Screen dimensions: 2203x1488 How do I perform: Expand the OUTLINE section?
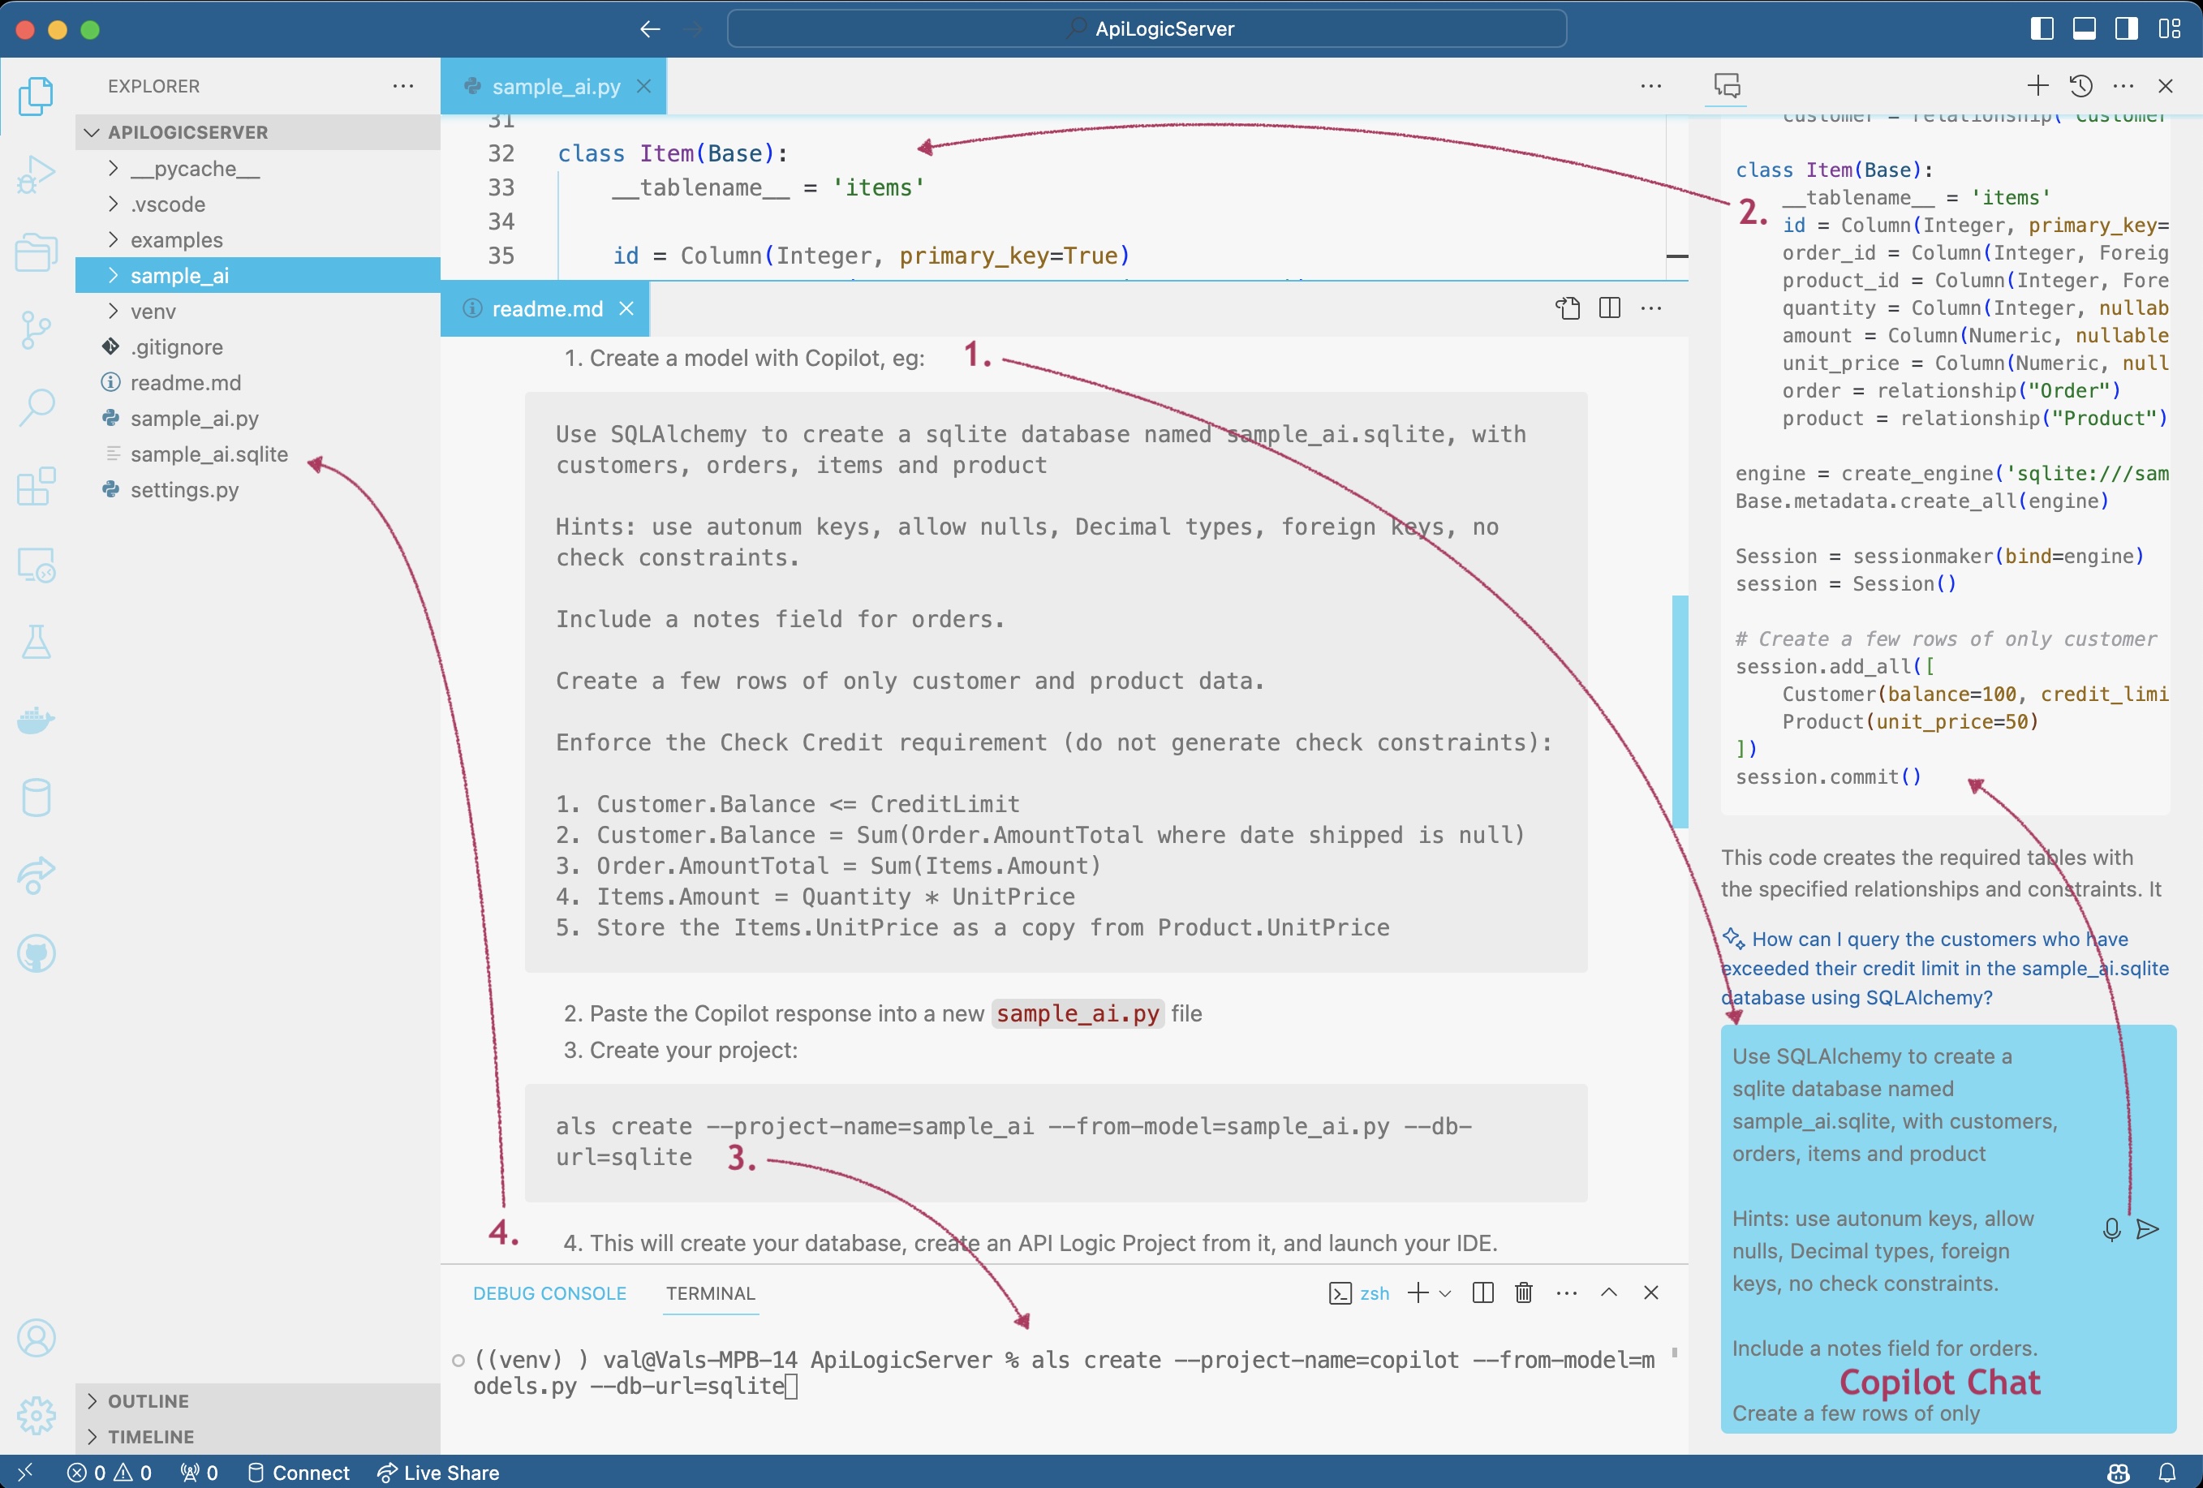[x=148, y=1401]
